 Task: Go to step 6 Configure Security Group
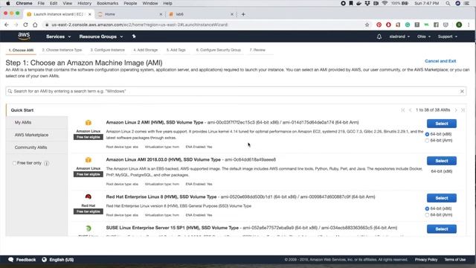coord(218,50)
